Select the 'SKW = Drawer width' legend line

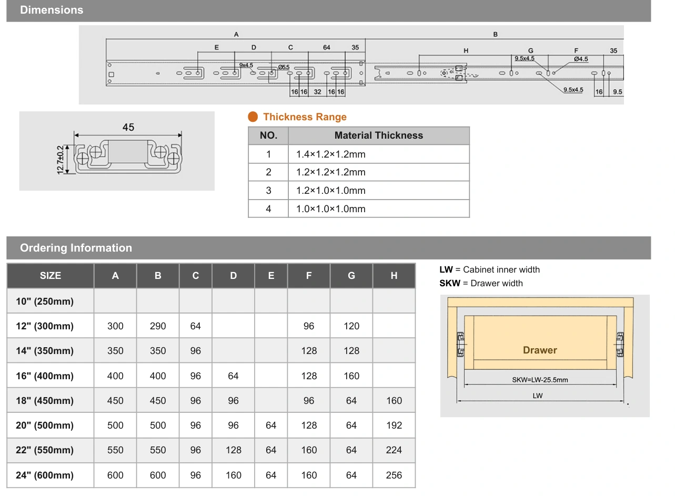[481, 283]
